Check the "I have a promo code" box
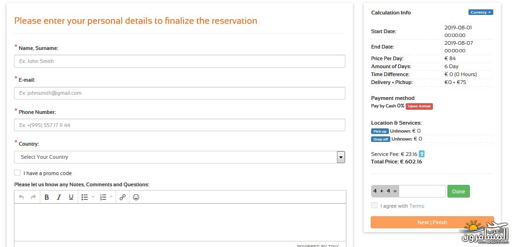512x247 pixels. tap(17, 173)
